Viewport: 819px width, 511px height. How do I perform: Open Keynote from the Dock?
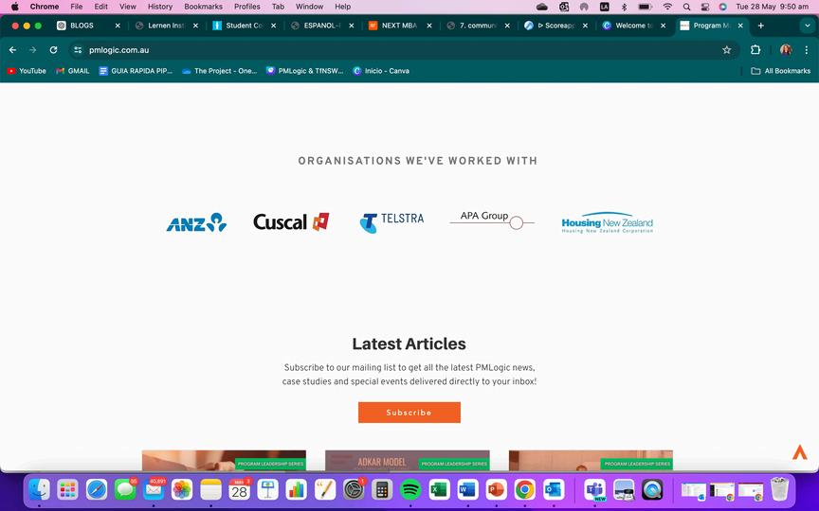pos(268,489)
